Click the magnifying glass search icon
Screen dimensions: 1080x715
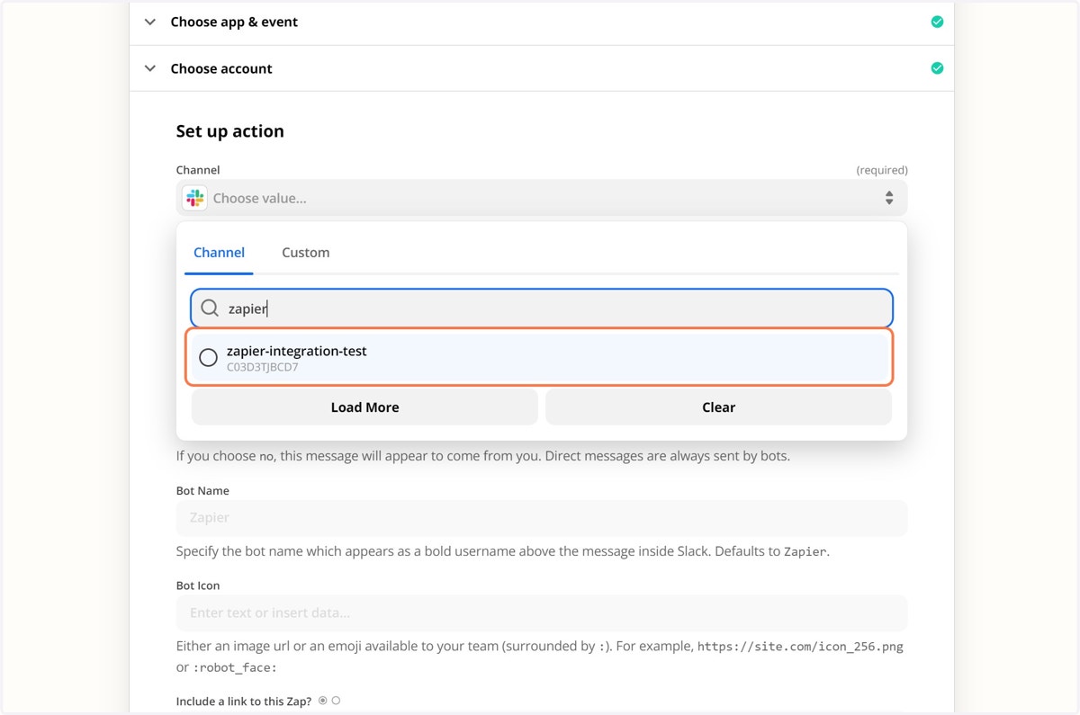(210, 308)
